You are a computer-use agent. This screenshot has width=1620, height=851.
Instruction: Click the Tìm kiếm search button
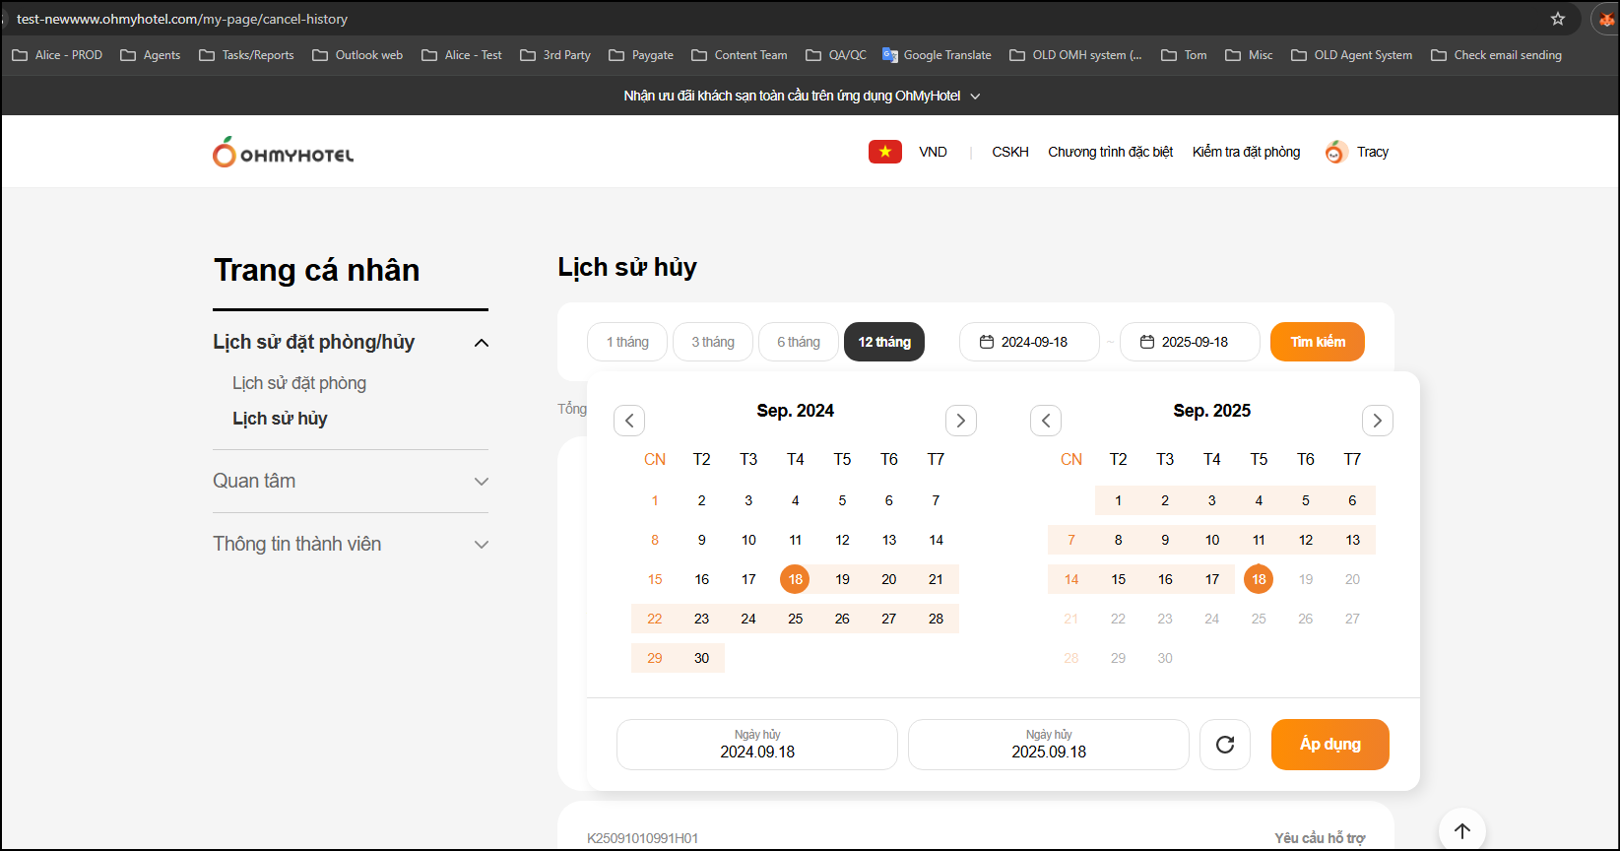[x=1317, y=342]
